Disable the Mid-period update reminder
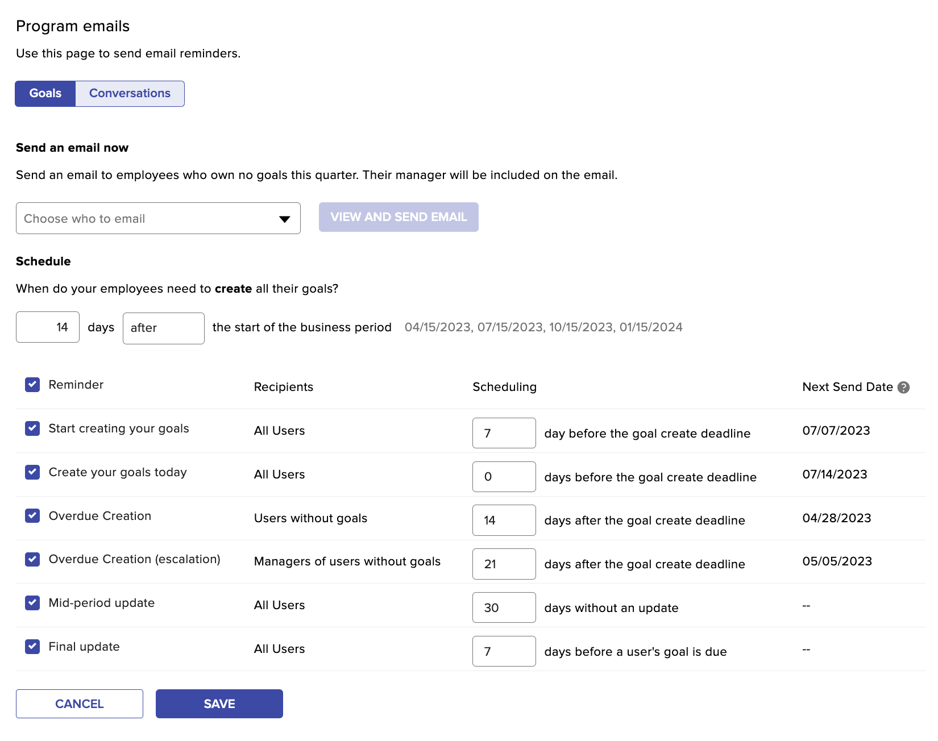Screen dimensions: 938x741 (32, 603)
